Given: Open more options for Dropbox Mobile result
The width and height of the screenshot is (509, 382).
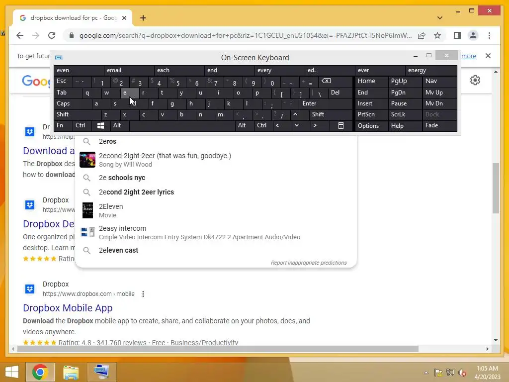Looking at the screenshot, I should (x=143, y=294).
